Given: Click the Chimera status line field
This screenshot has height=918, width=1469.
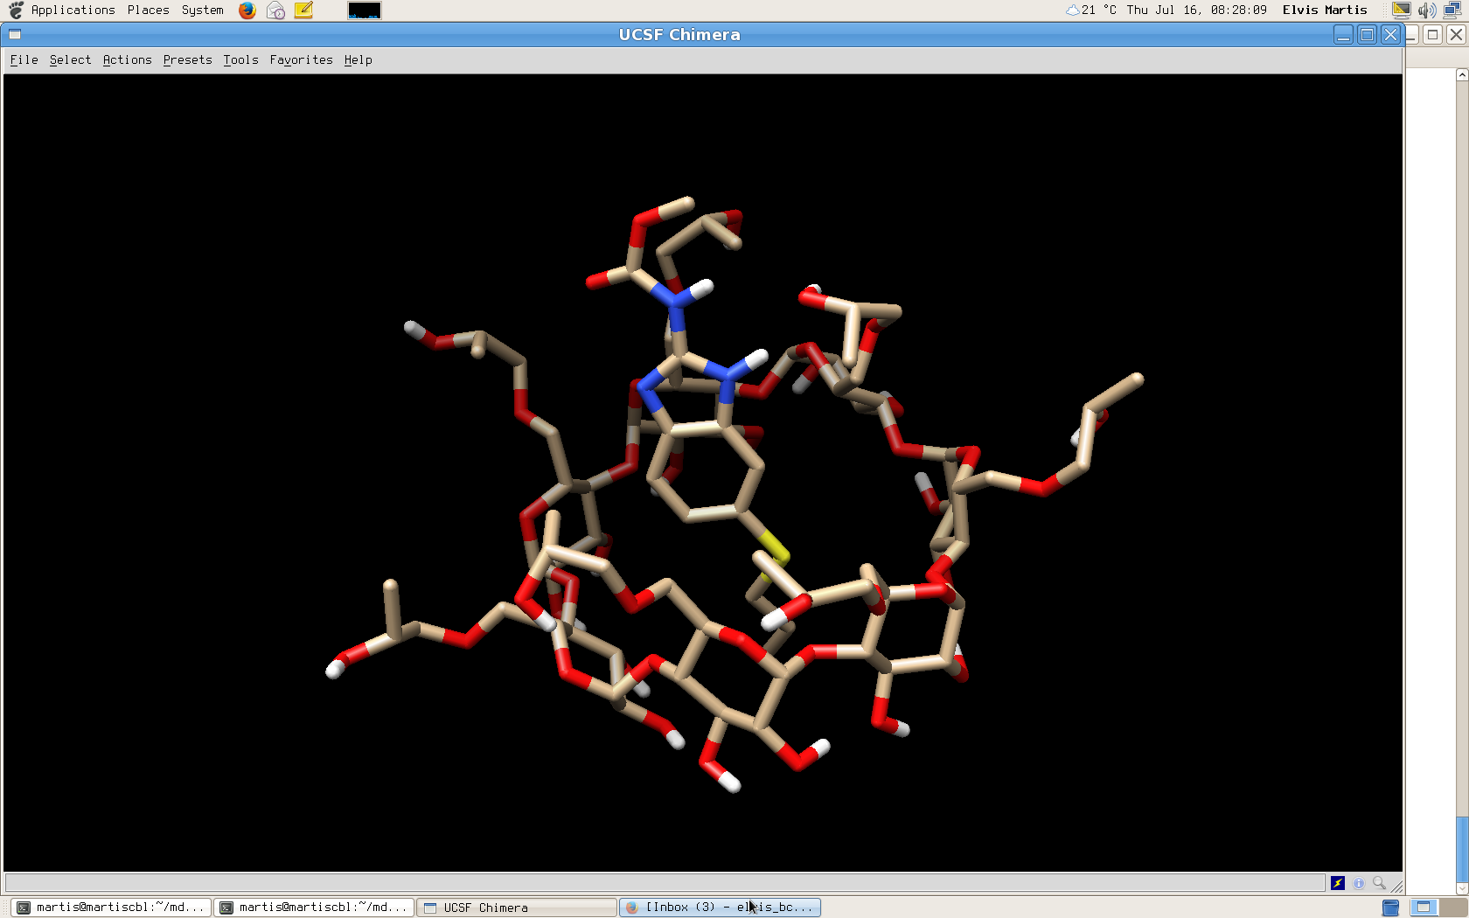Looking at the screenshot, I should (665, 883).
